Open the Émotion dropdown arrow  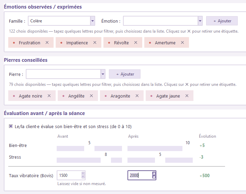pos(200,21)
